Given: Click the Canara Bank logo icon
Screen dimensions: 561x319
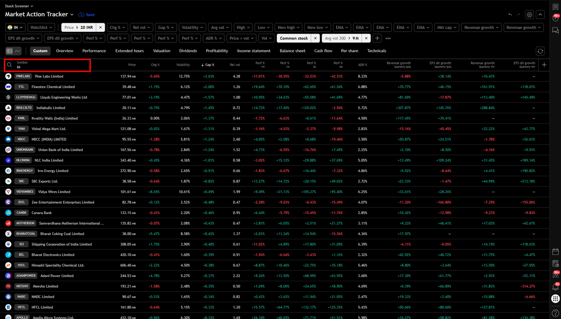Looking at the screenshot, I should click(x=8, y=213).
